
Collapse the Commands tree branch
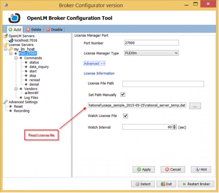(16, 58)
